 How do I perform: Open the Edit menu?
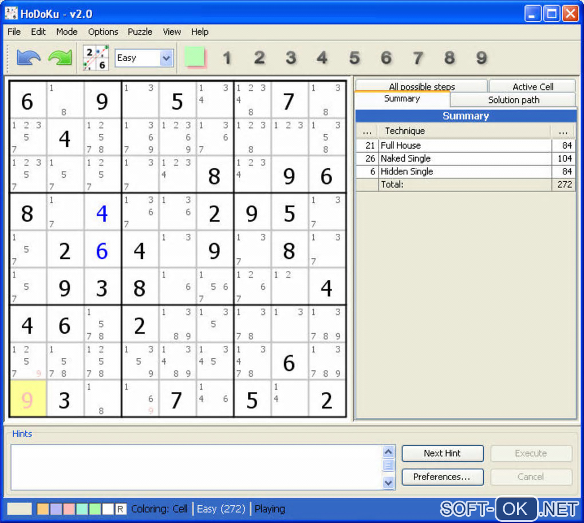click(38, 32)
